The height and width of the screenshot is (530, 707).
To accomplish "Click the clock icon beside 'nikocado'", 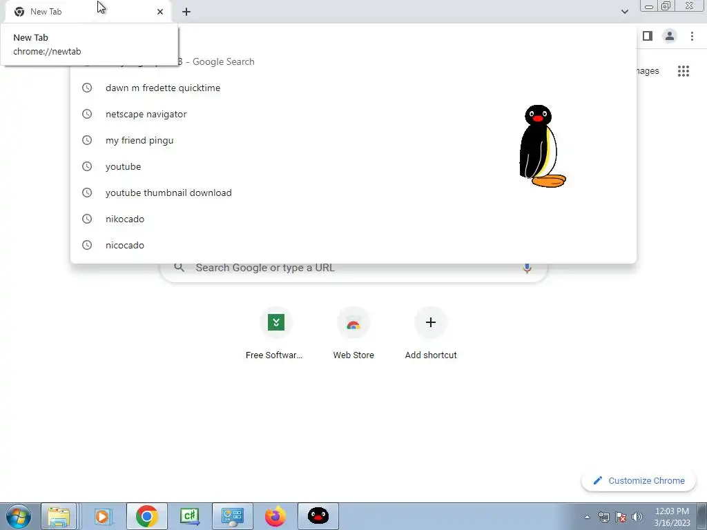I will click(x=87, y=219).
